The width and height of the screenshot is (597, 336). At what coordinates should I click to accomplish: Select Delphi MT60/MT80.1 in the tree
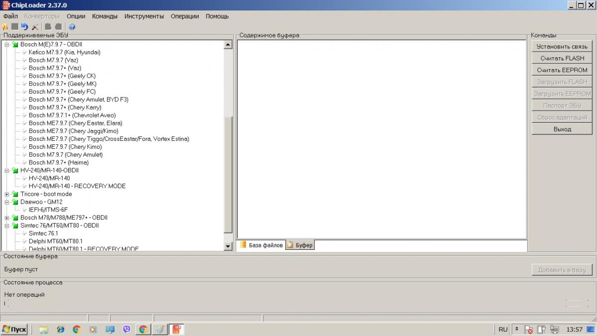55,241
